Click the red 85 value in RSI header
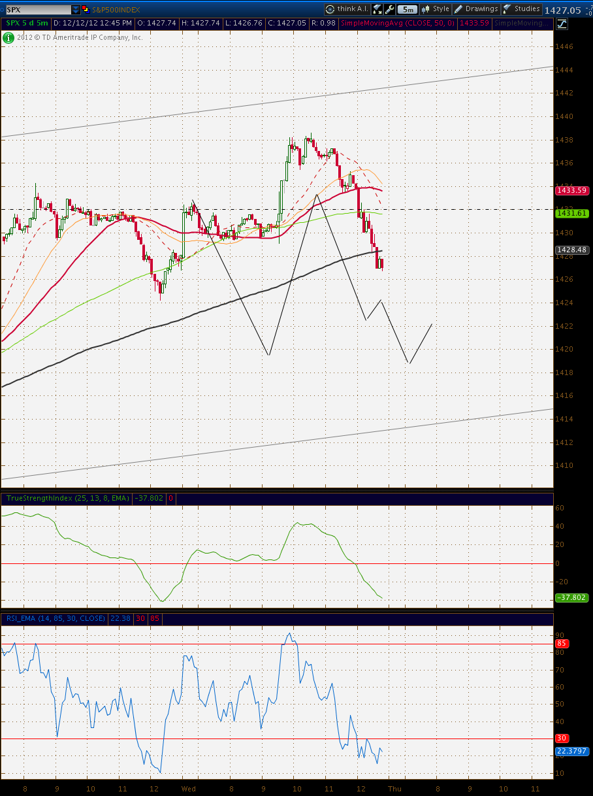Viewport: 593px width, 796px height. [155, 618]
